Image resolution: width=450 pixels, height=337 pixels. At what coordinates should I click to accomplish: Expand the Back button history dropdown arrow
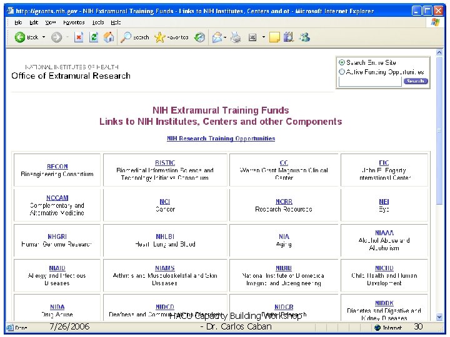44,37
